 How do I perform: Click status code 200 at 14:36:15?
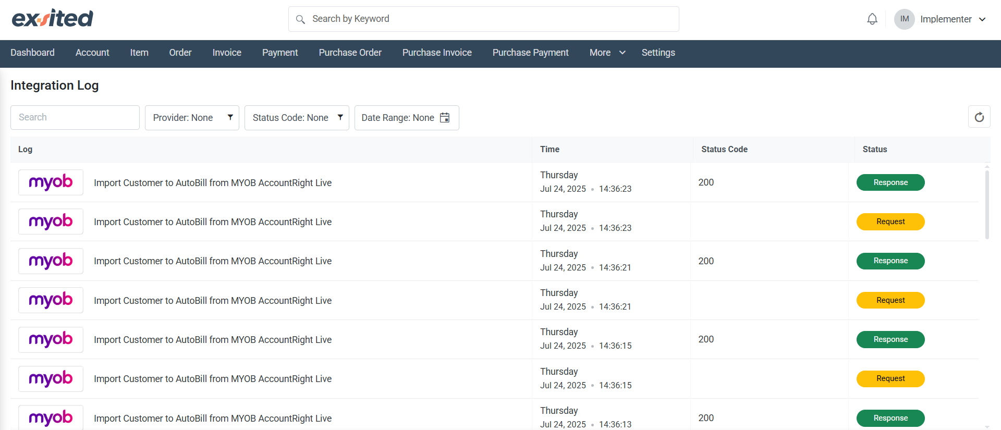pyautogui.click(x=706, y=339)
